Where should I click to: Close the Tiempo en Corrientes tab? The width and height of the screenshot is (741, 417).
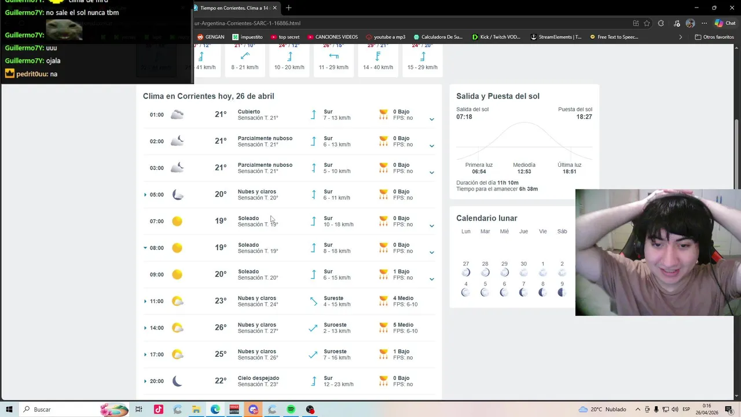(x=274, y=8)
